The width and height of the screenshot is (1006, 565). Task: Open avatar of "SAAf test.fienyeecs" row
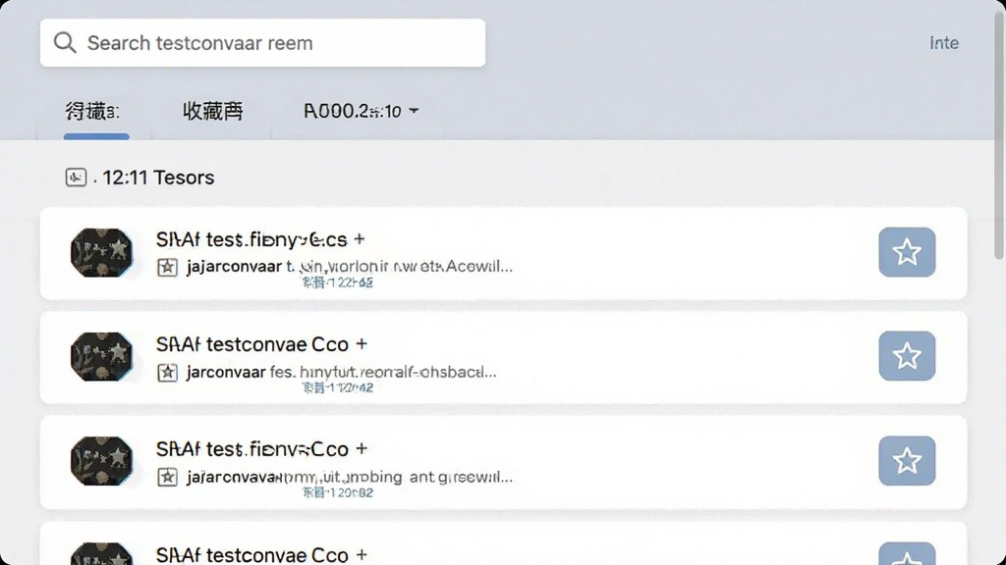click(101, 252)
